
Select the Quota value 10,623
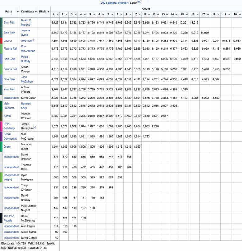(x=21, y=248)
